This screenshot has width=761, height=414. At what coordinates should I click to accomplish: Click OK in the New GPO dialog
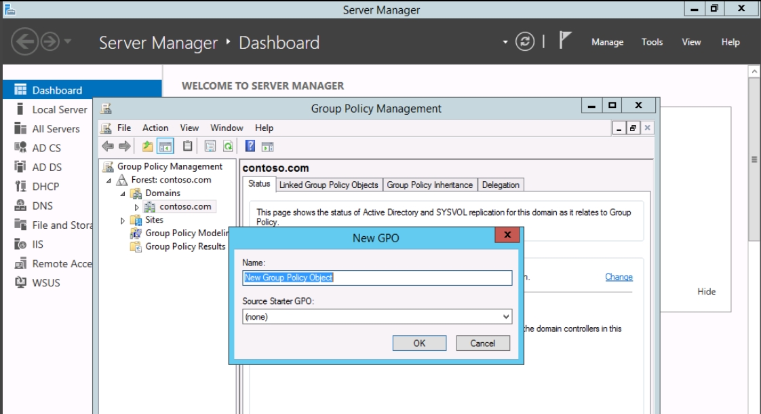(x=419, y=343)
